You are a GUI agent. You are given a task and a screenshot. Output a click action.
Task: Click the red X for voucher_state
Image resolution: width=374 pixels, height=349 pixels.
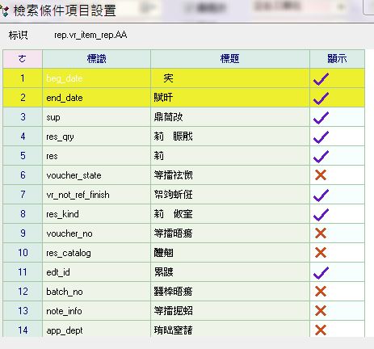click(321, 175)
